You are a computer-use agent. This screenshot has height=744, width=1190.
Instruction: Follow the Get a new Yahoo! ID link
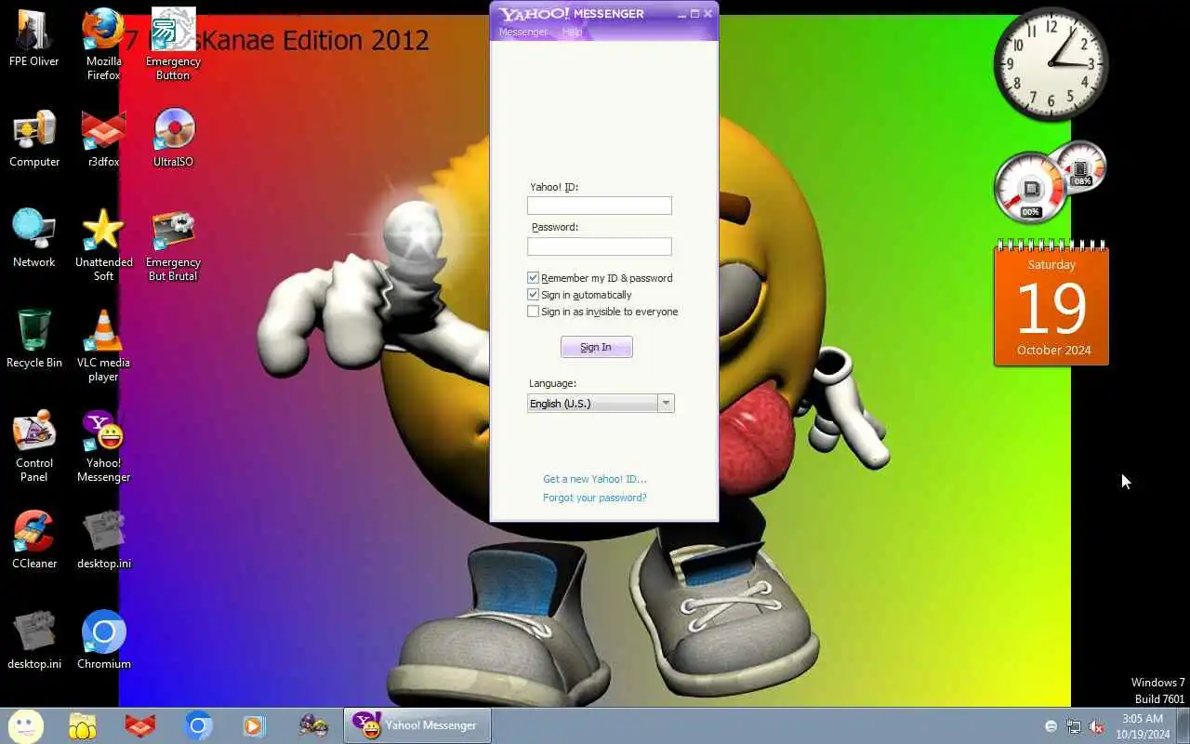595,479
